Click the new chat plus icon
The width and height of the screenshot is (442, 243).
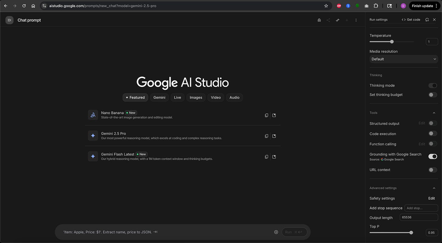pos(347,20)
